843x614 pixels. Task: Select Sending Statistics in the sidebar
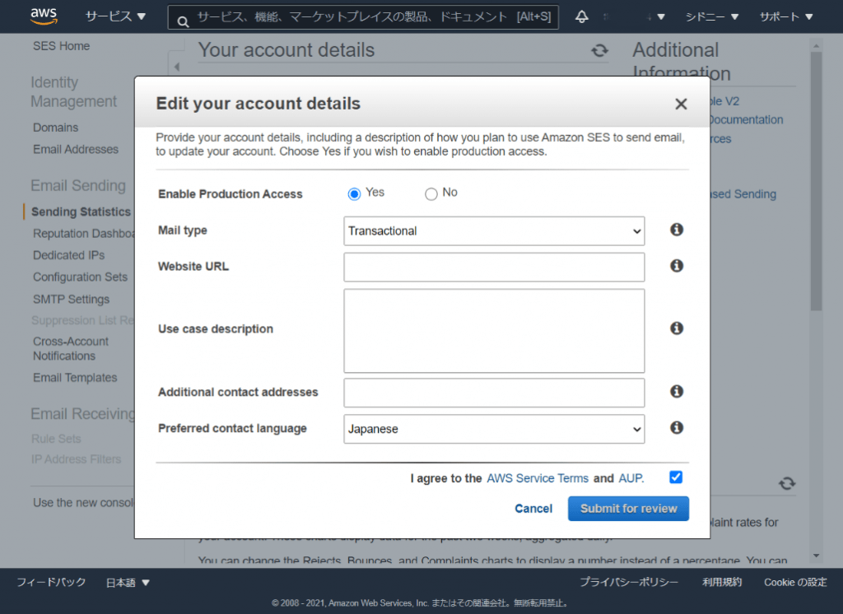[x=81, y=212]
